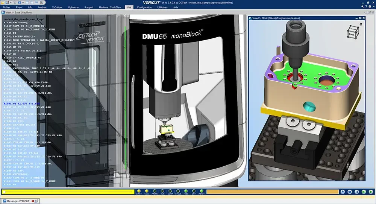
Task: Open the Machine / Contrôleur menu
Action: pos(110,8)
